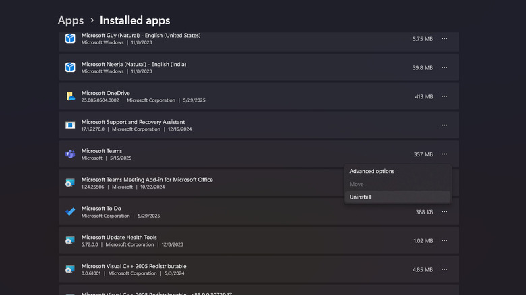
Task: Click the Visual C++ 2005 Redistributable icon
Action: [x=70, y=269]
